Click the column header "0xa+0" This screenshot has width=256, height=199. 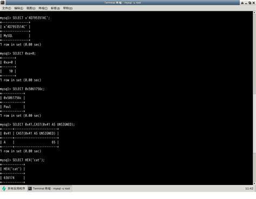pyautogui.click(x=8, y=62)
